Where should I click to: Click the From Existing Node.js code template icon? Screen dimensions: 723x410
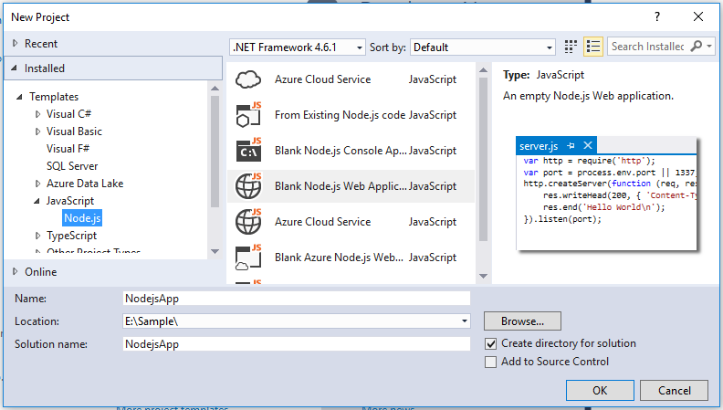pyautogui.click(x=248, y=115)
